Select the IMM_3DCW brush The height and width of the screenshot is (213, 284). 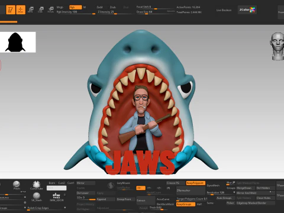[x=57, y=197]
